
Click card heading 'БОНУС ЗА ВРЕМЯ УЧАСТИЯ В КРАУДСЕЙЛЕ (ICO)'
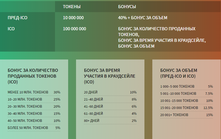coord(109,76)
